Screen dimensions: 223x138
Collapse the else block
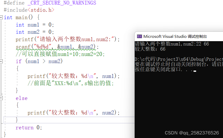pos(1,98)
